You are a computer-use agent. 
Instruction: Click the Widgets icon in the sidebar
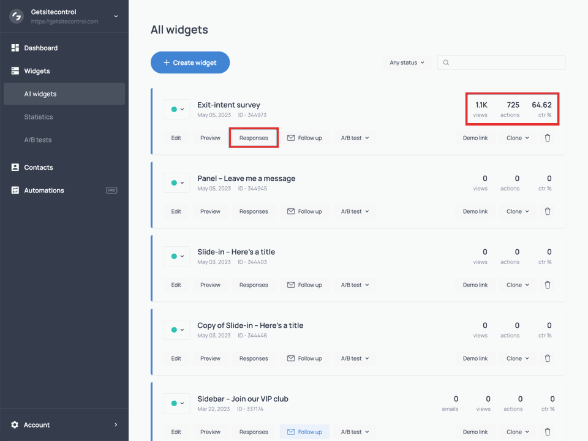click(x=15, y=70)
